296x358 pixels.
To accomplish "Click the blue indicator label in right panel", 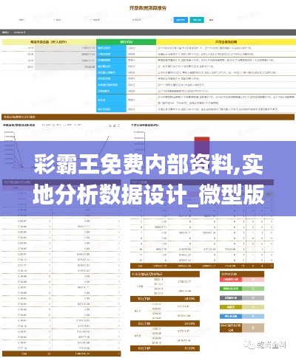I will point(231,317).
